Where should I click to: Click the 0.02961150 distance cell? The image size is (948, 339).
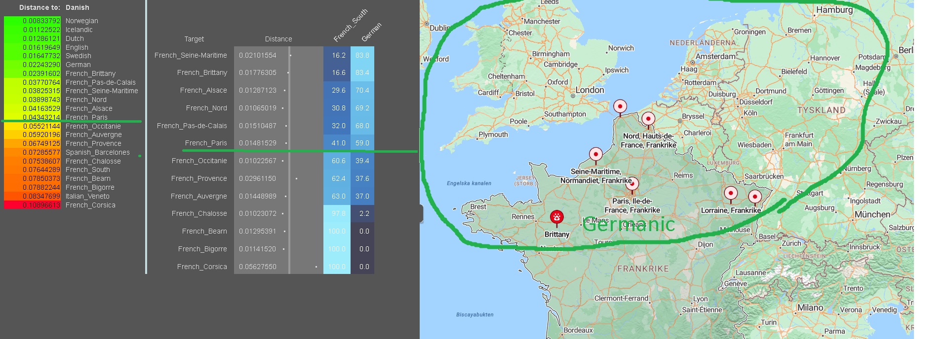click(258, 178)
